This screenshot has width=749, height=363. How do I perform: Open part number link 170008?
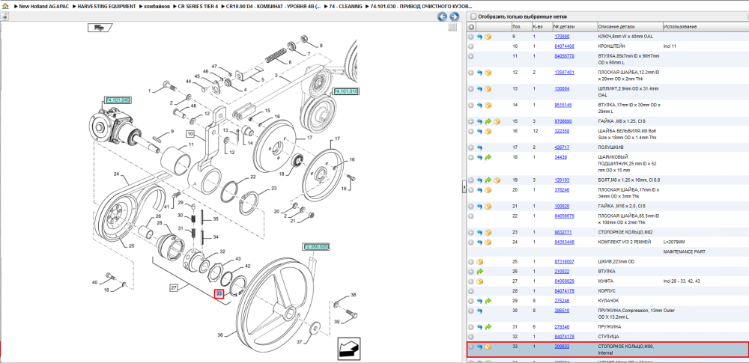561,36
